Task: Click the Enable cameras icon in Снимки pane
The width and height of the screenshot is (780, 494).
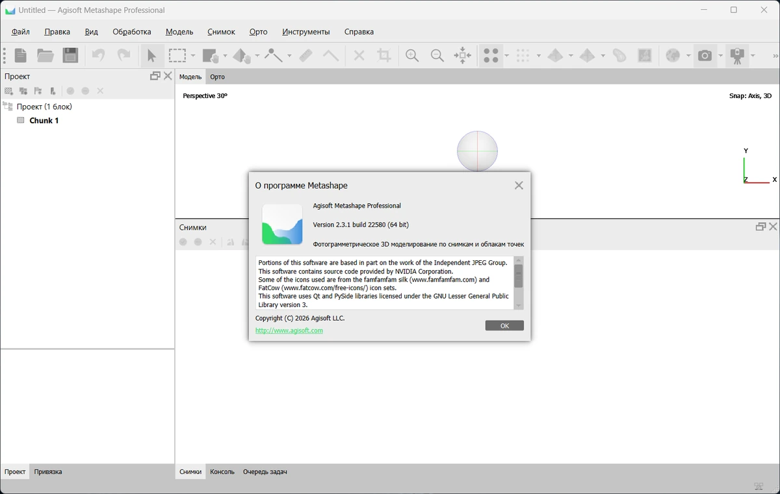Action: click(x=183, y=242)
